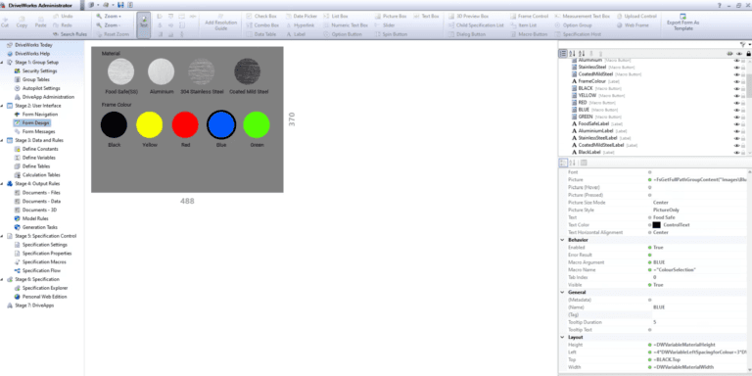Collapse Stage 4: Output Rules node
This screenshot has width=752, height=376.
coord(2,184)
